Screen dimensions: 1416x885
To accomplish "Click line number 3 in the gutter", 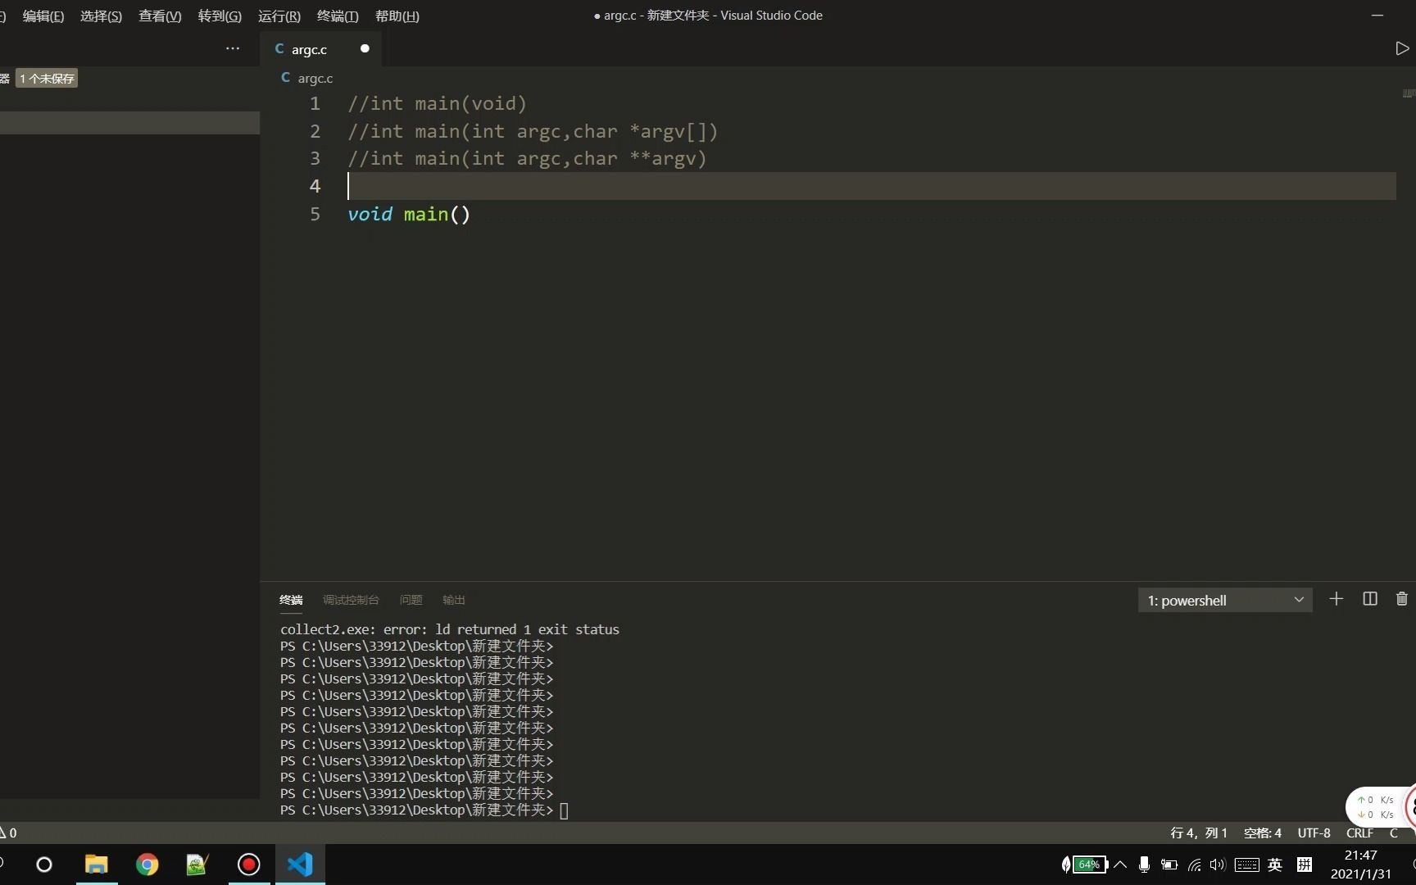I will pos(315,158).
